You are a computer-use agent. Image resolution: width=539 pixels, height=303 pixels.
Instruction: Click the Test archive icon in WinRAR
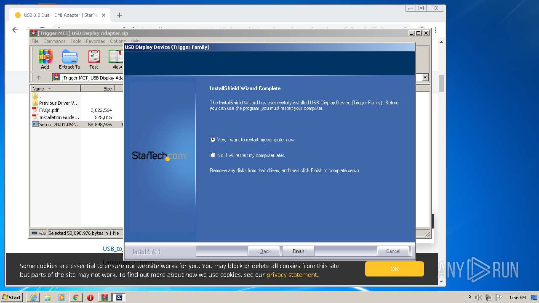pyautogui.click(x=94, y=59)
